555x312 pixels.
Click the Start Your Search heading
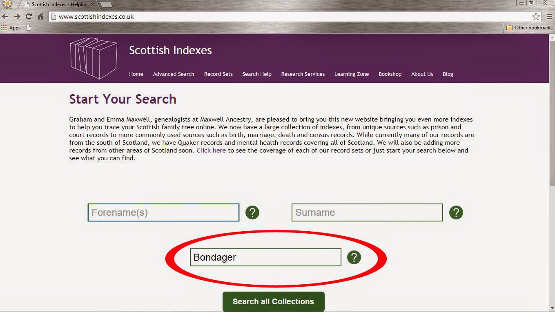tap(123, 99)
